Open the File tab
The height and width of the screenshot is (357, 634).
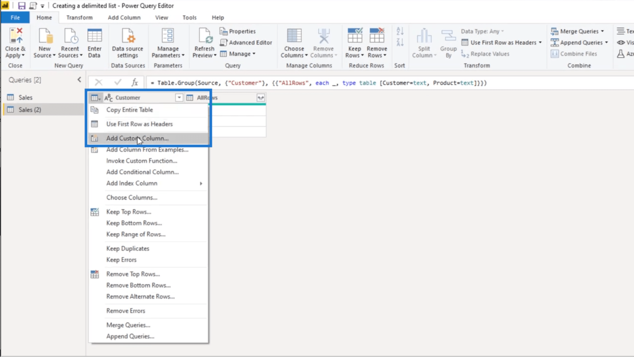(x=15, y=17)
